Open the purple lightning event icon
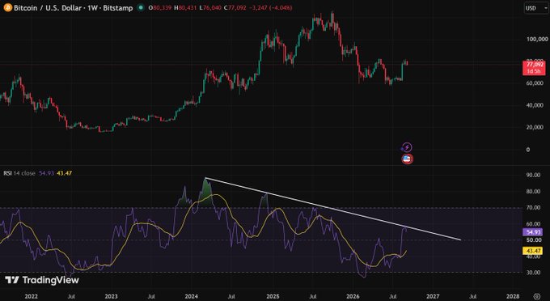Viewport: 550px width, 301px height. point(407,147)
